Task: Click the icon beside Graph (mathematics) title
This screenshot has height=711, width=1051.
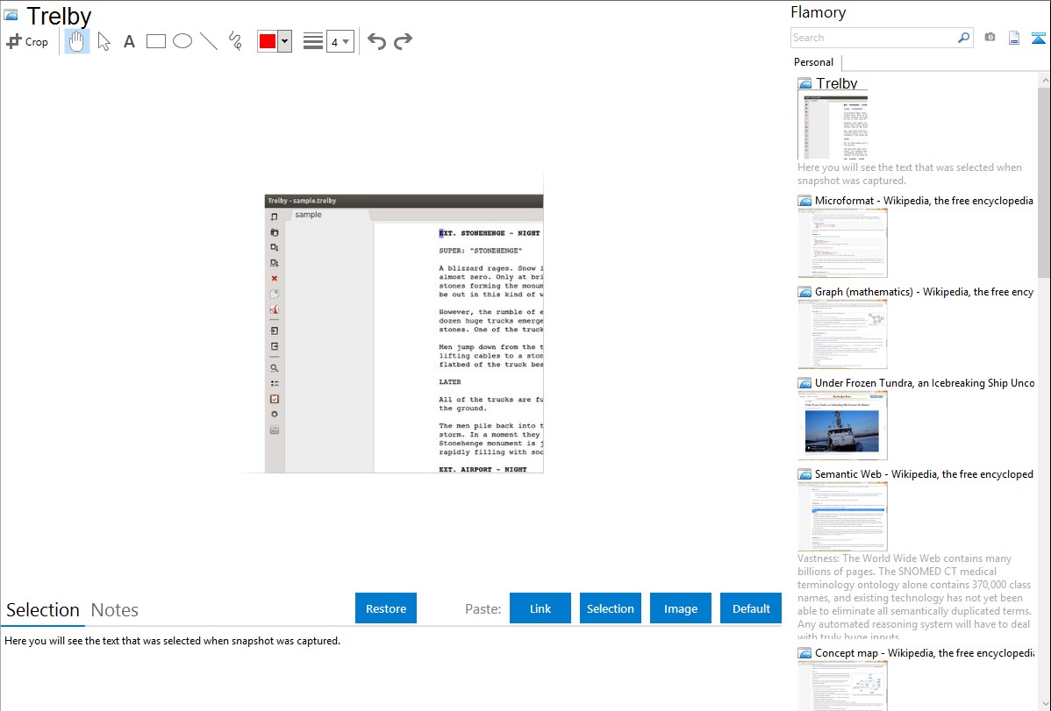Action: click(804, 292)
